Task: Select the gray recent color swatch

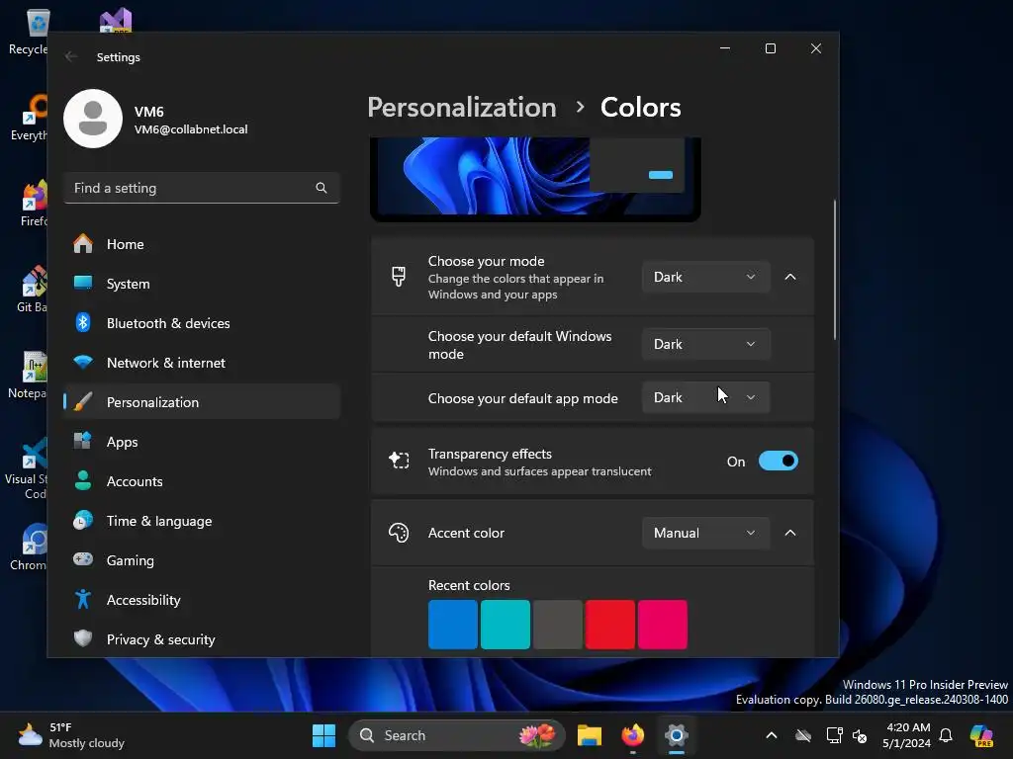Action: pyautogui.click(x=558, y=625)
